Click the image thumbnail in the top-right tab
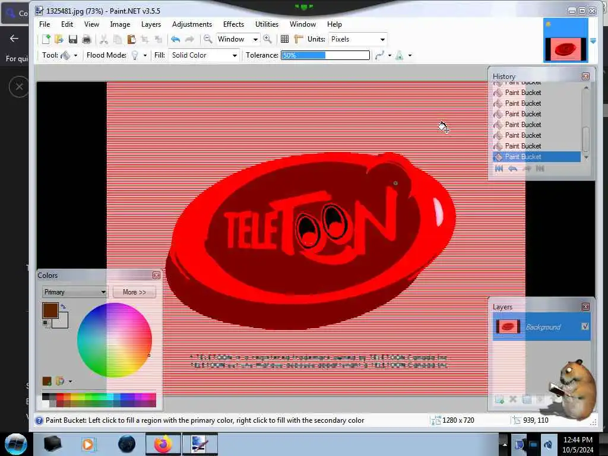The image size is (608, 456). (566, 40)
